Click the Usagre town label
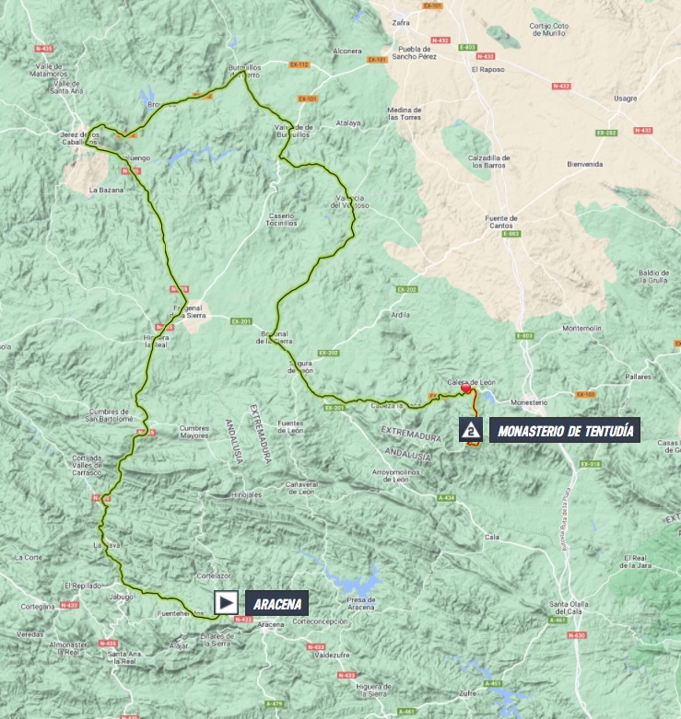 [x=626, y=99]
